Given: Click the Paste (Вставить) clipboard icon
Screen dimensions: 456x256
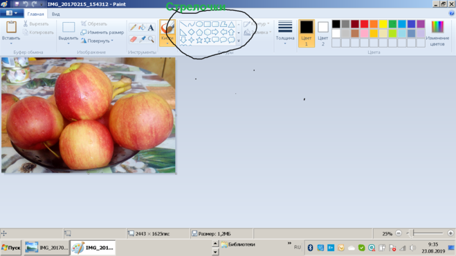Looking at the screenshot, I should click(11, 27).
